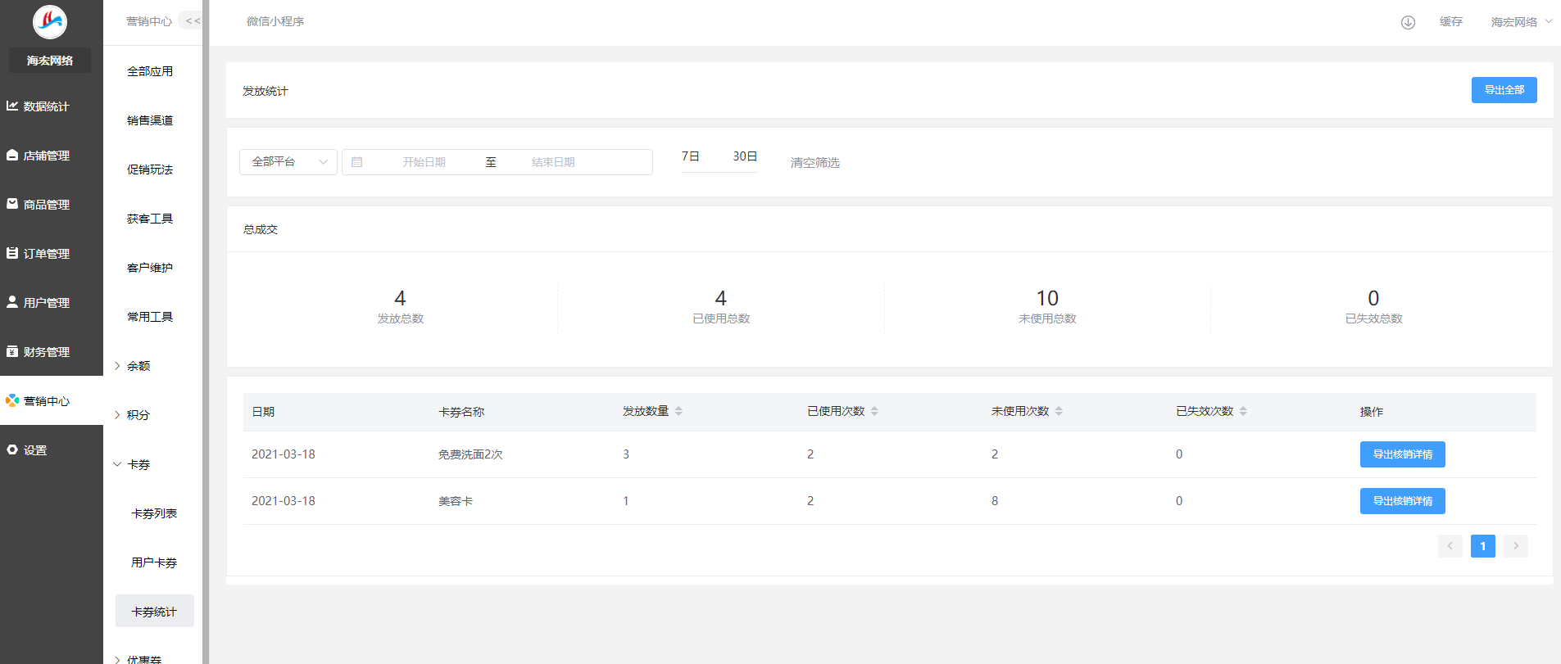Click the 设置 gear icon
1561x664 pixels.
12,449
